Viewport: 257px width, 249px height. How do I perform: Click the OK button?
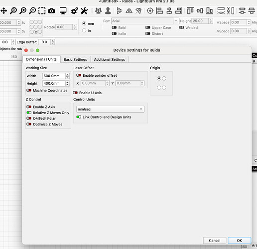click(x=239, y=241)
